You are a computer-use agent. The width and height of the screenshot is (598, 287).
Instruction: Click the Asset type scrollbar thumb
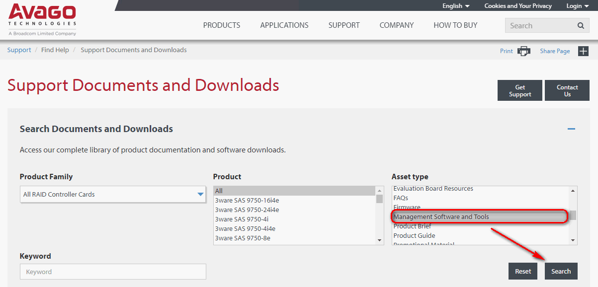(573, 215)
